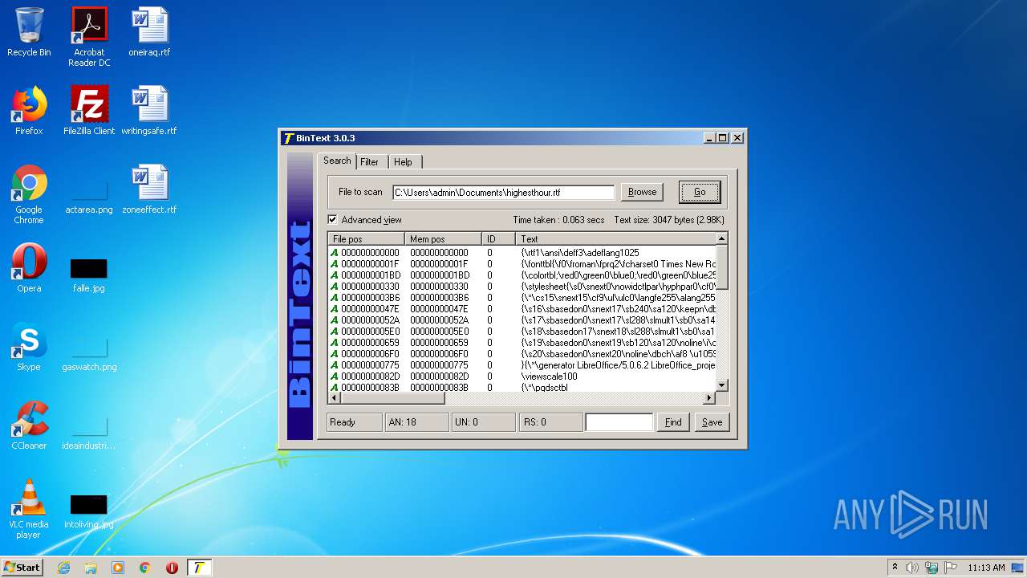1027x578 pixels.
Task: Select the writingsafe.rtf desktop file
Action: (149, 112)
